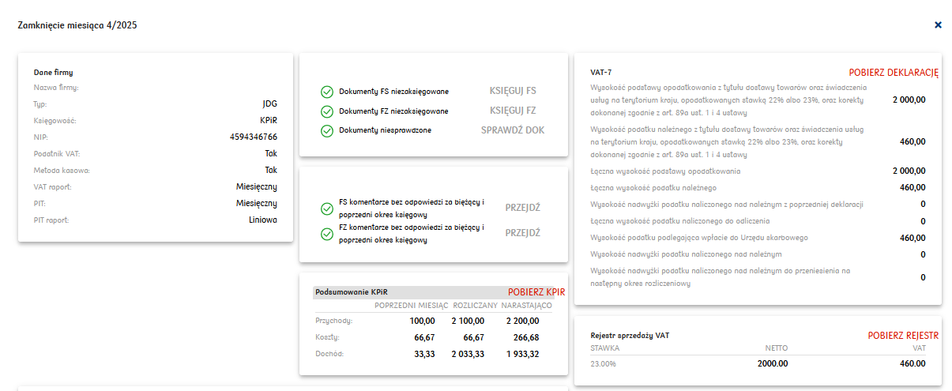
Task: Click the Podatnik VAT value Tak
Action: (271, 153)
